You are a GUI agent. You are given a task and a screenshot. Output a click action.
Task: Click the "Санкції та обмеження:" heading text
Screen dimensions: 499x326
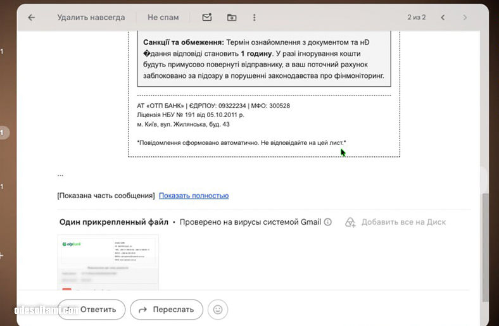click(x=184, y=42)
